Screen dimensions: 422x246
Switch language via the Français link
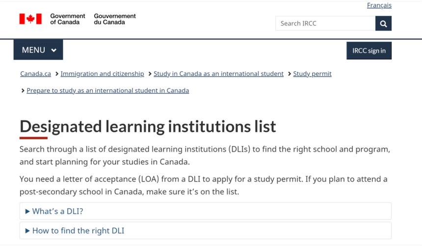click(379, 5)
